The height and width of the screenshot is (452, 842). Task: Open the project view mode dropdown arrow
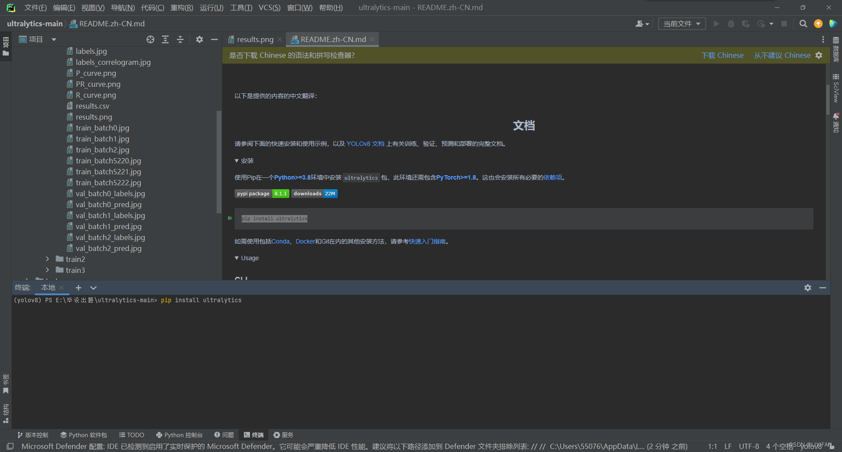54,40
